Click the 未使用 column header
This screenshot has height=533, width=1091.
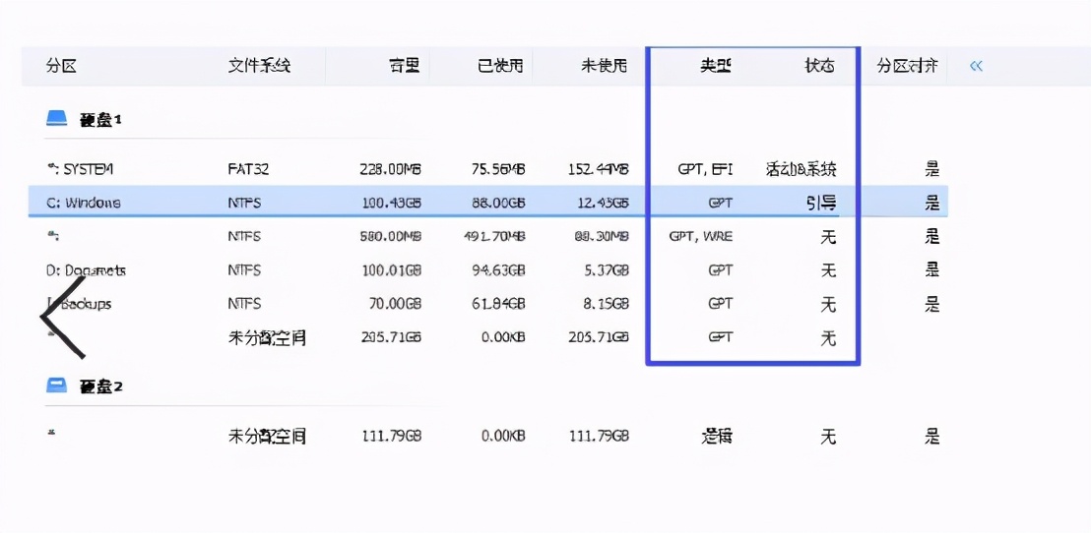[x=604, y=66]
